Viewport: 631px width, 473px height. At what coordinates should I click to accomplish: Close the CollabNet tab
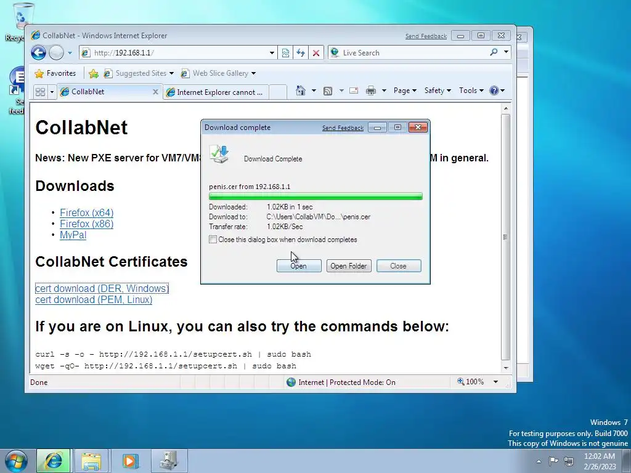click(155, 92)
